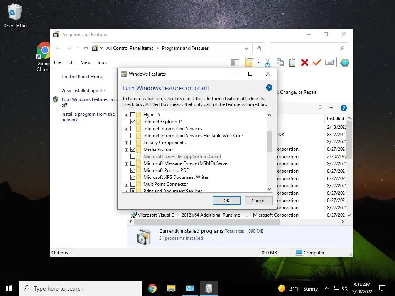Open the view options dropdown arrow
Screen dimensions: 395x296
coord(331,108)
